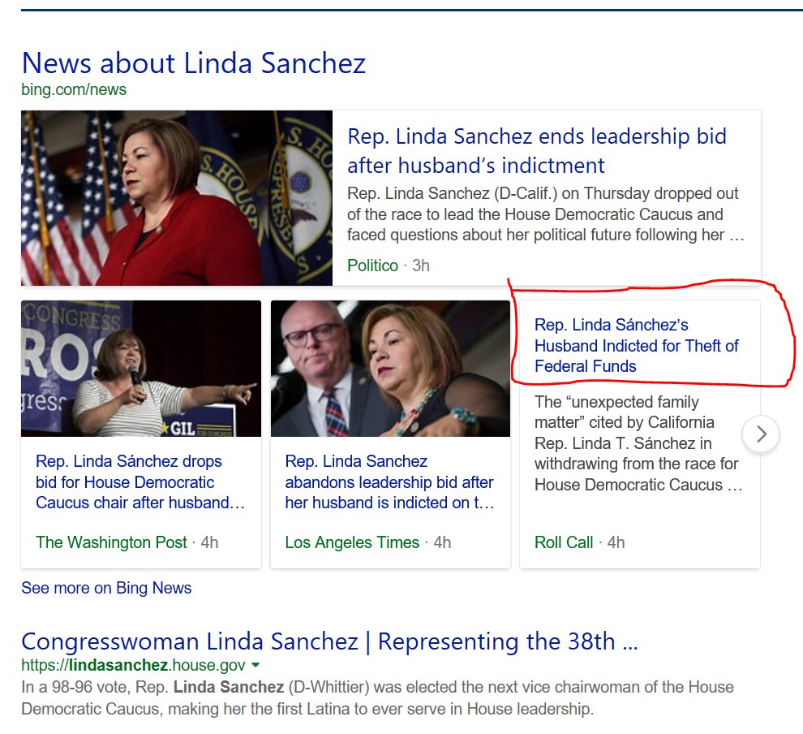Open the "Congresswoman Linda Sanchez" search result title
Viewport: 803px width, 734px height.
coord(328,641)
